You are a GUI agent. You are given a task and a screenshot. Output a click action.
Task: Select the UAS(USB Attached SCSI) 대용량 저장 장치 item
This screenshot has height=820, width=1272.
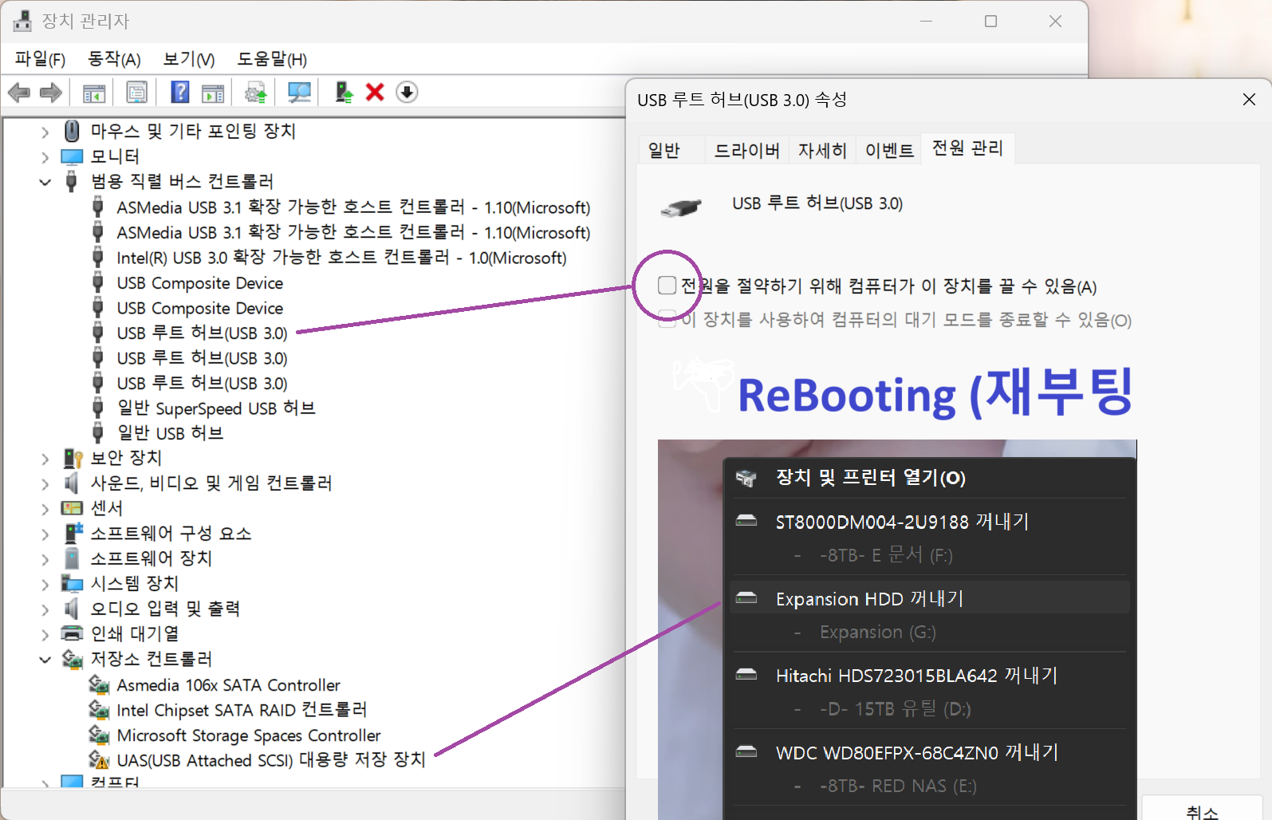click(270, 760)
